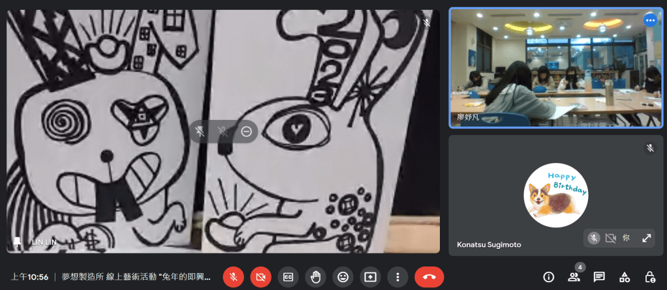
Task: Open host controls lock icon
Action: tap(649, 277)
